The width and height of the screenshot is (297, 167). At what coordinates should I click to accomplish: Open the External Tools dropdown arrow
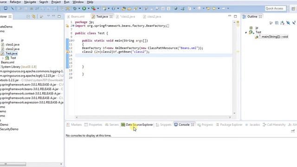coord(98,8)
